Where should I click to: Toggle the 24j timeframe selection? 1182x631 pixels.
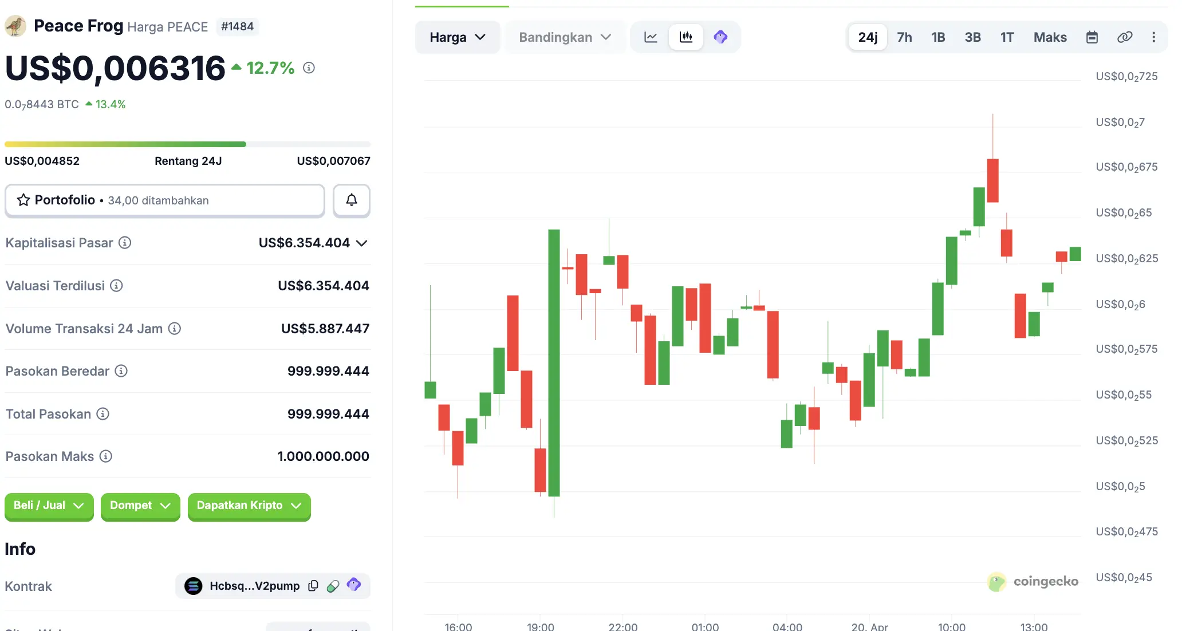pyautogui.click(x=867, y=37)
